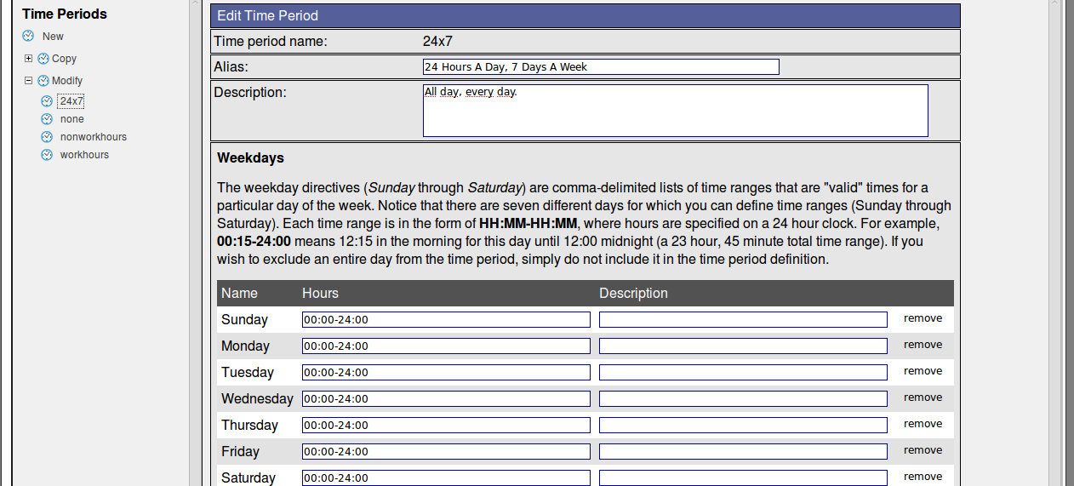Image resolution: width=1074 pixels, height=486 pixels.
Task: Select the workhours time period
Action: tap(84, 155)
